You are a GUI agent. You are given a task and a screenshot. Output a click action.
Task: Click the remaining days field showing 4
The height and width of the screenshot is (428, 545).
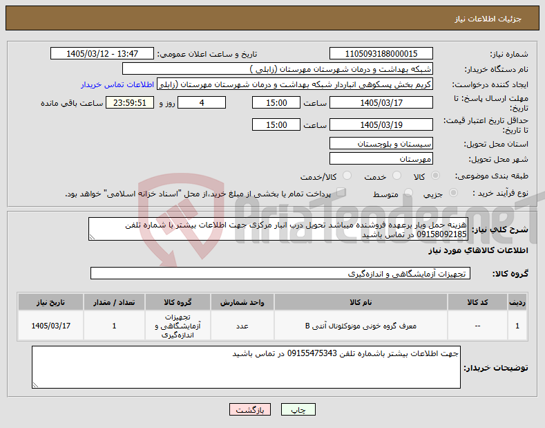click(202, 102)
